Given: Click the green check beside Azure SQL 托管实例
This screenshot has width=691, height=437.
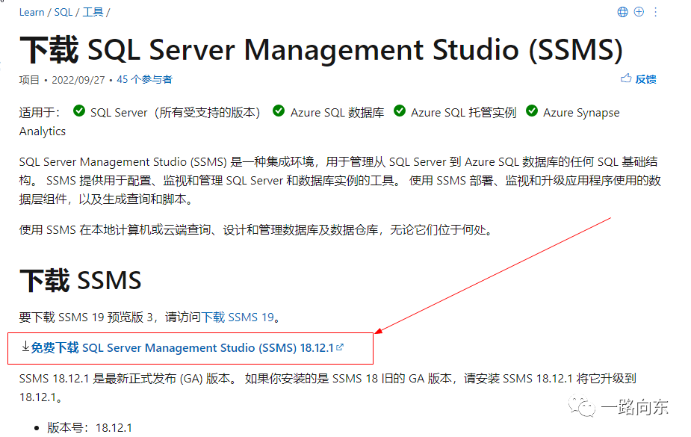Looking at the screenshot, I should (400, 111).
